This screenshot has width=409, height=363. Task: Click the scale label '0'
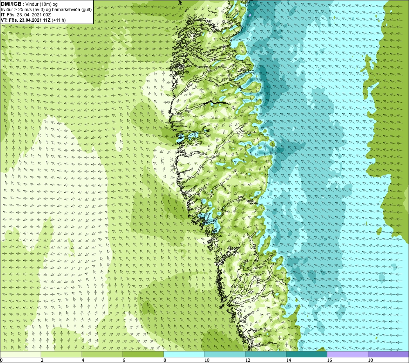[2, 361]
